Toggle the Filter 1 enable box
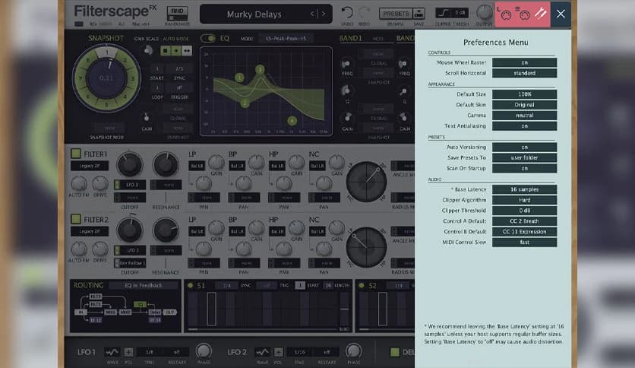This screenshot has height=368, width=635. (76, 154)
